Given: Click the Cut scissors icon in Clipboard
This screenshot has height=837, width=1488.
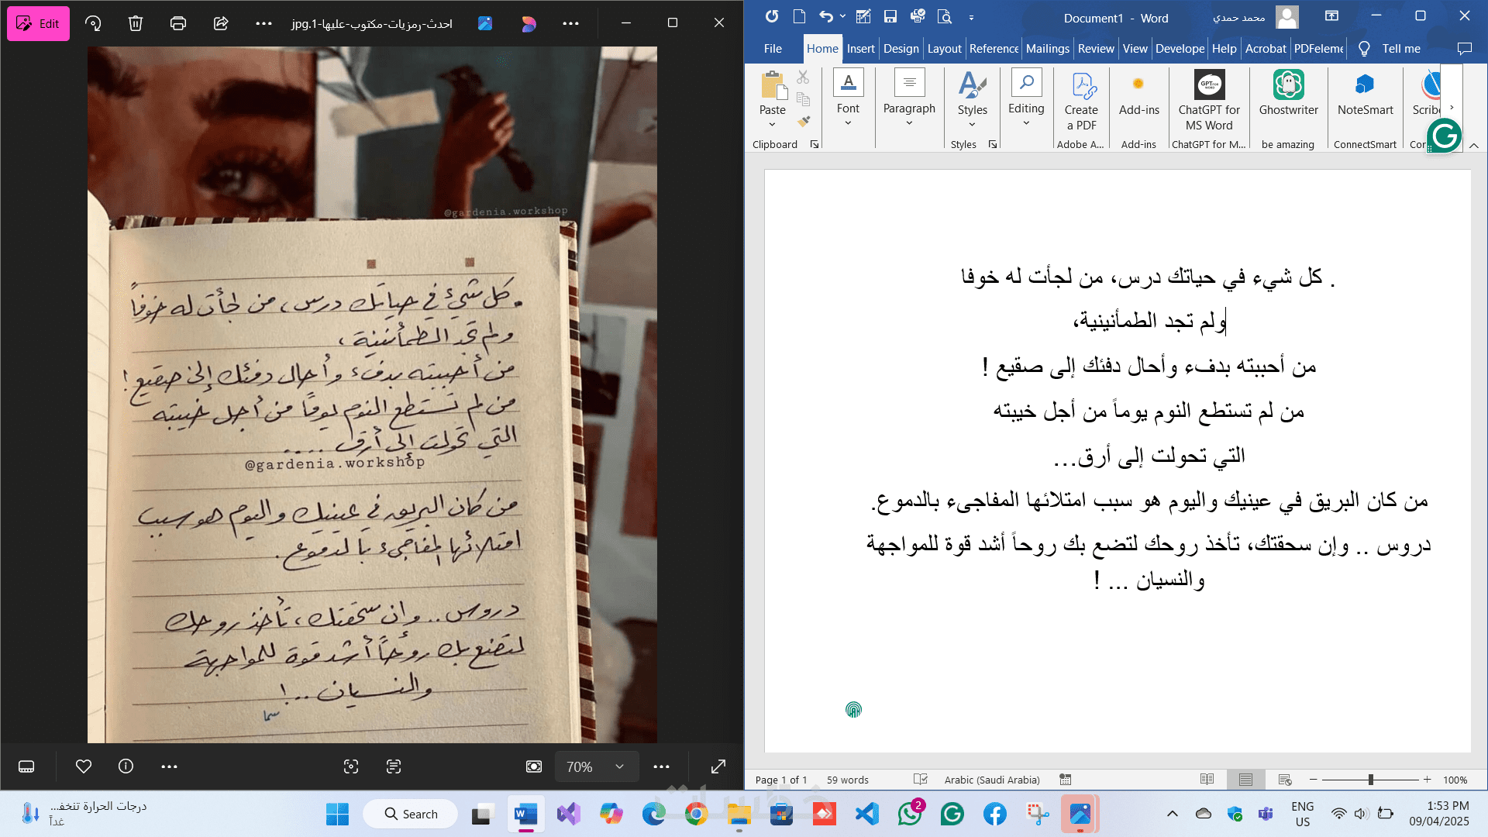Looking at the screenshot, I should 803,77.
